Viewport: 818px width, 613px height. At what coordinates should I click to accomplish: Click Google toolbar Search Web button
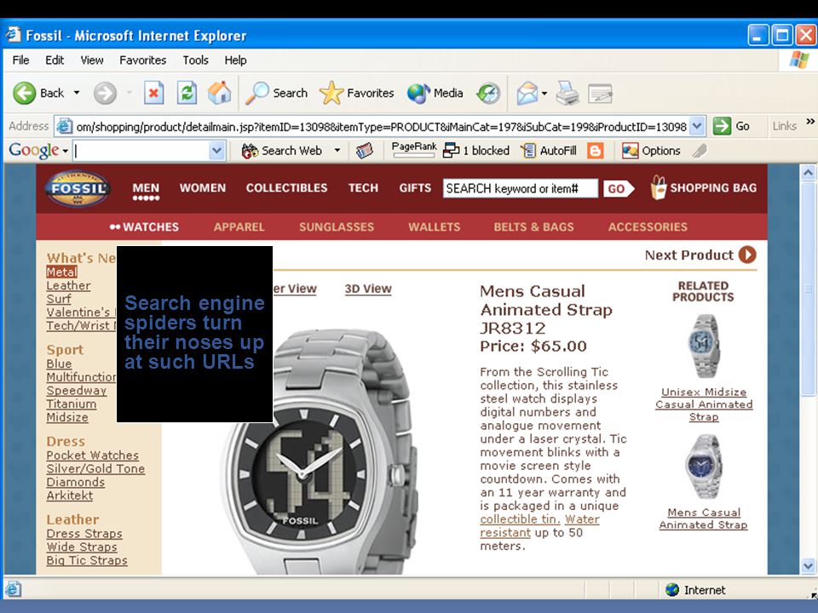(282, 151)
